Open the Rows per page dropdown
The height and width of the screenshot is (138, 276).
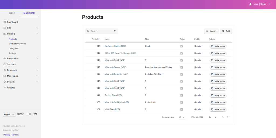(182, 117)
